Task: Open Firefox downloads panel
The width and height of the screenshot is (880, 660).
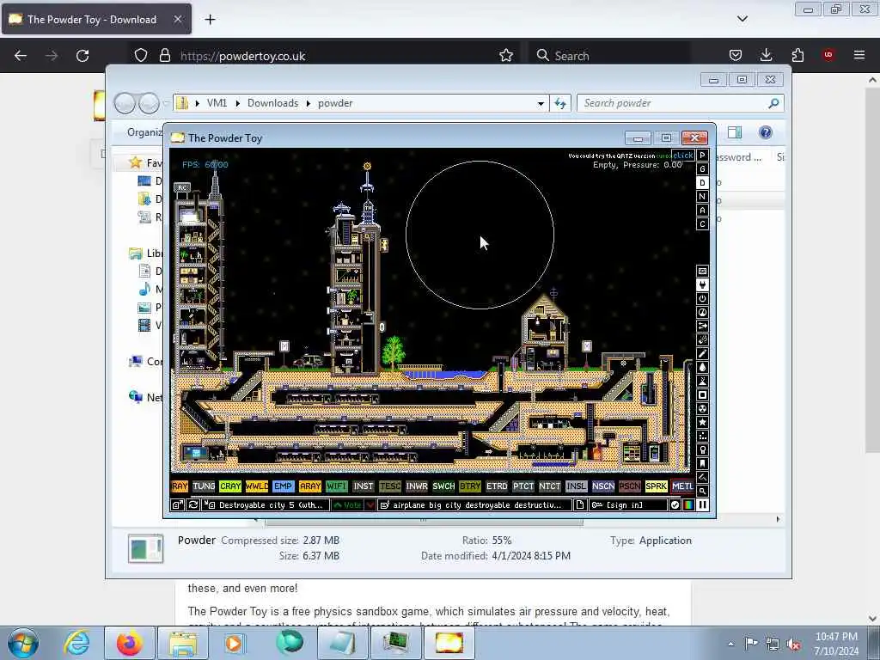Action: [766, 55]
